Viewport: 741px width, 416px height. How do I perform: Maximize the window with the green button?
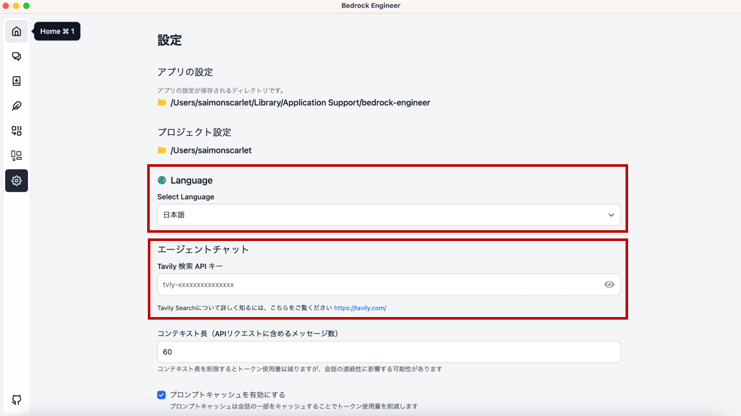27,6
